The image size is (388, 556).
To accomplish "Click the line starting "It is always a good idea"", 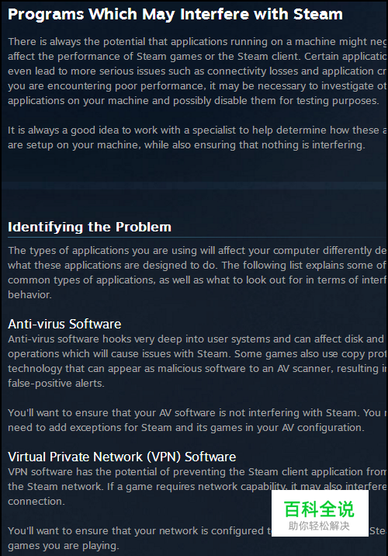I will pyautogui.click(x=197, y=130).
